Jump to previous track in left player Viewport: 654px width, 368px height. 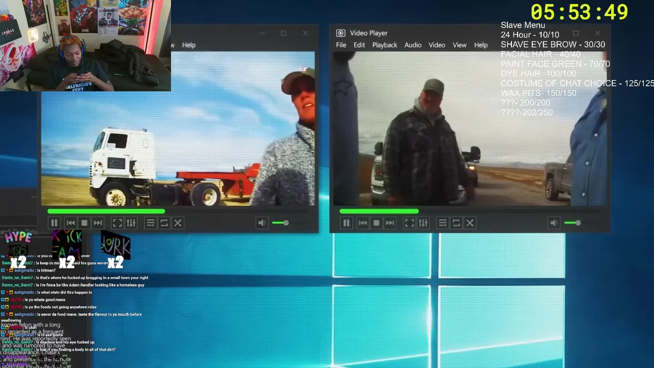(x=71, y=223)
